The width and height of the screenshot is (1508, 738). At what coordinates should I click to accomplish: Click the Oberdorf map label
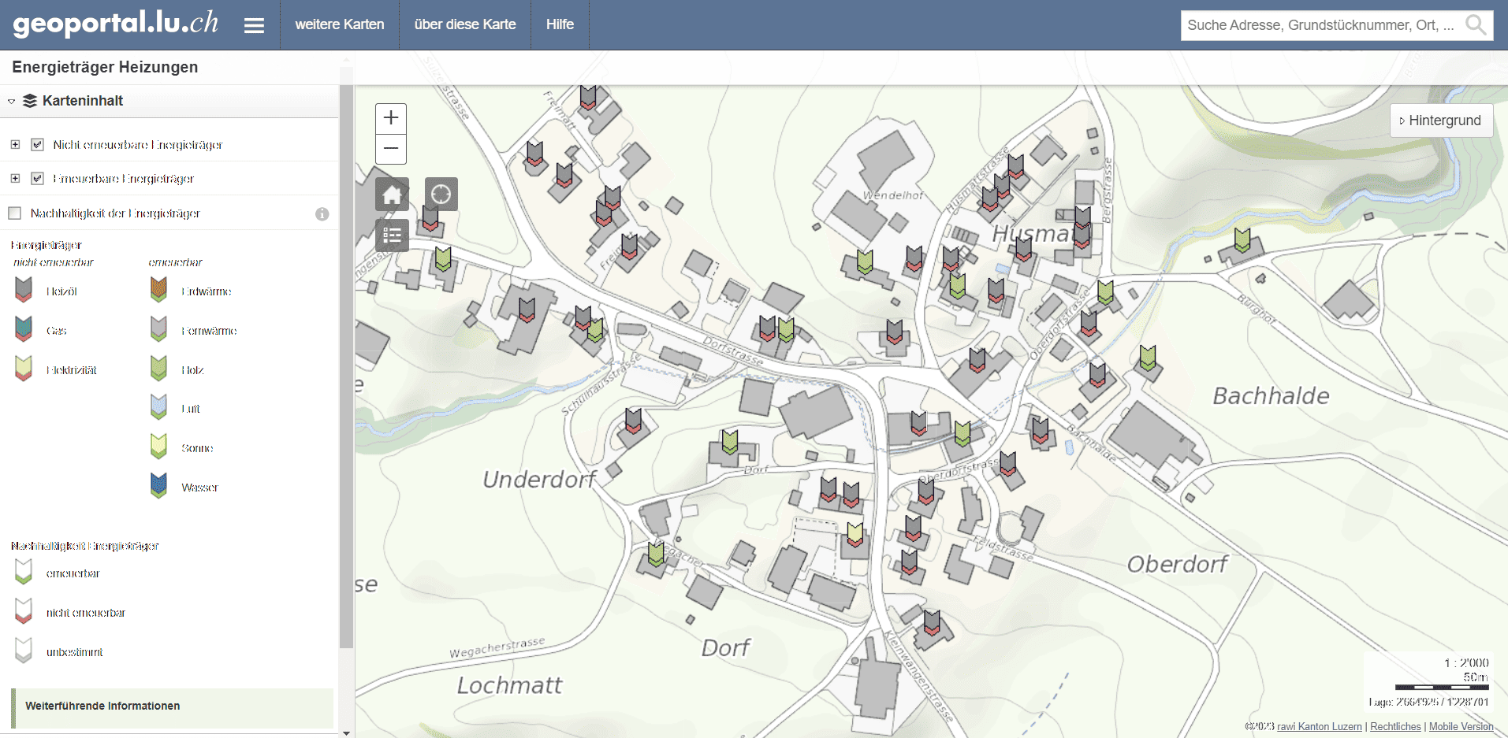(x=1178, y=565)
